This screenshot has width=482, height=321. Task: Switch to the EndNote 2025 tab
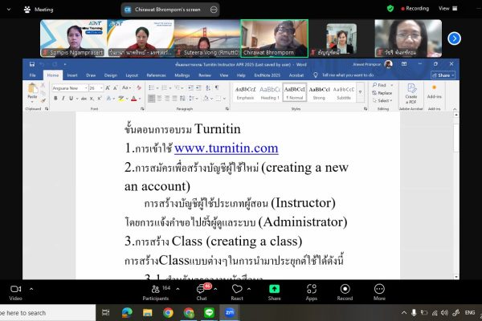click(x=268, y=75)
